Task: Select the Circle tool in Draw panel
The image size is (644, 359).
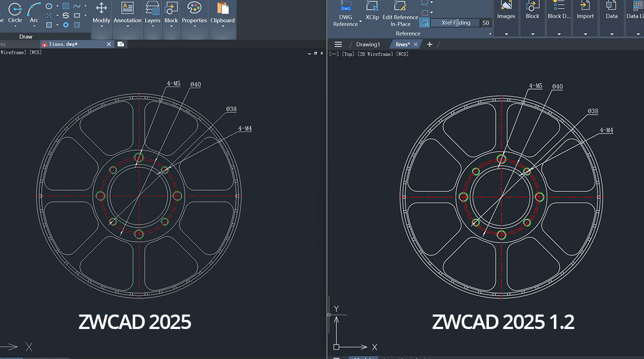Action: point(15,12)
